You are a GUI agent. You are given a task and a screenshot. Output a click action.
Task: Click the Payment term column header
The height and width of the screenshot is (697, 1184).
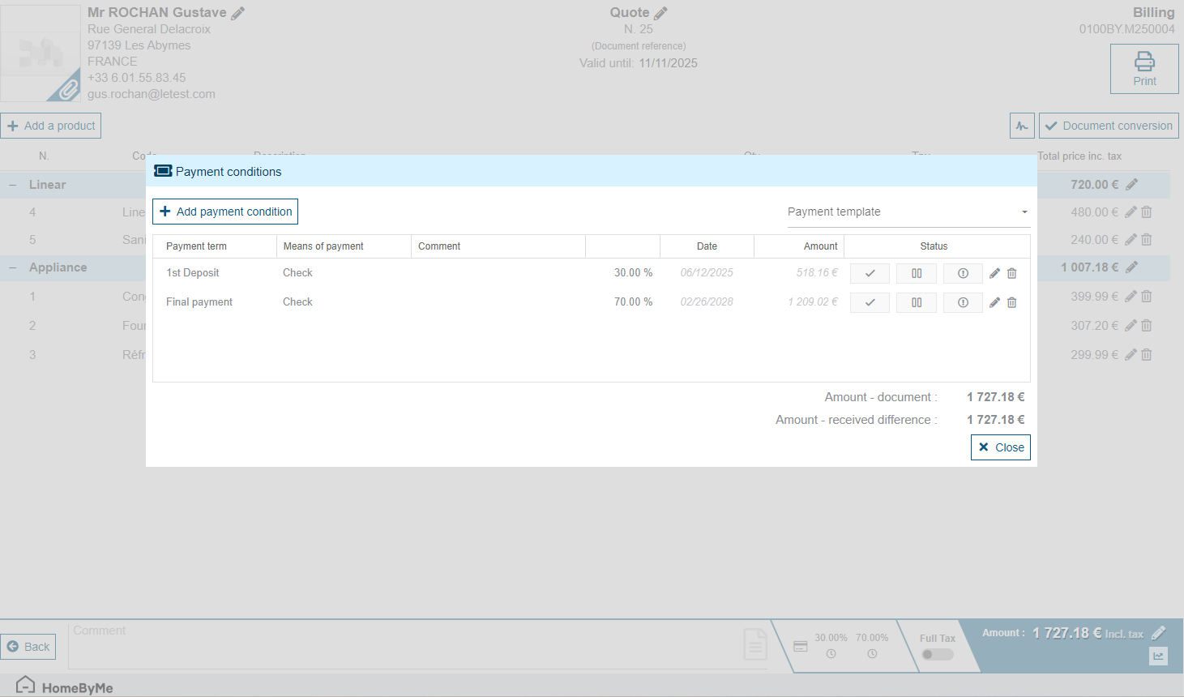point(197,246)
